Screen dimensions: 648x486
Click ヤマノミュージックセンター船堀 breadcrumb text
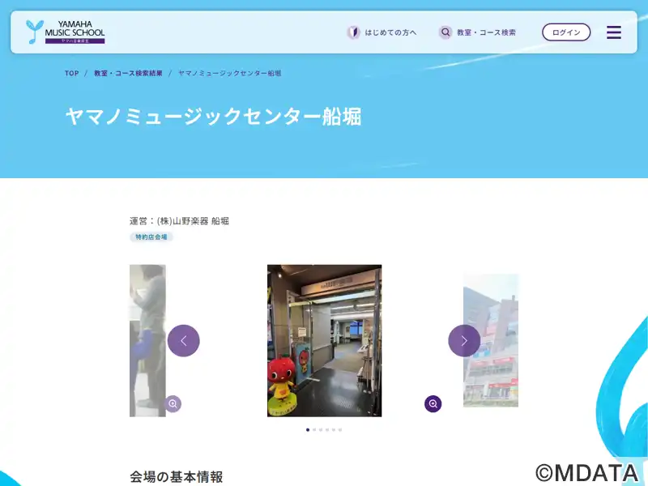pos(229,73)
